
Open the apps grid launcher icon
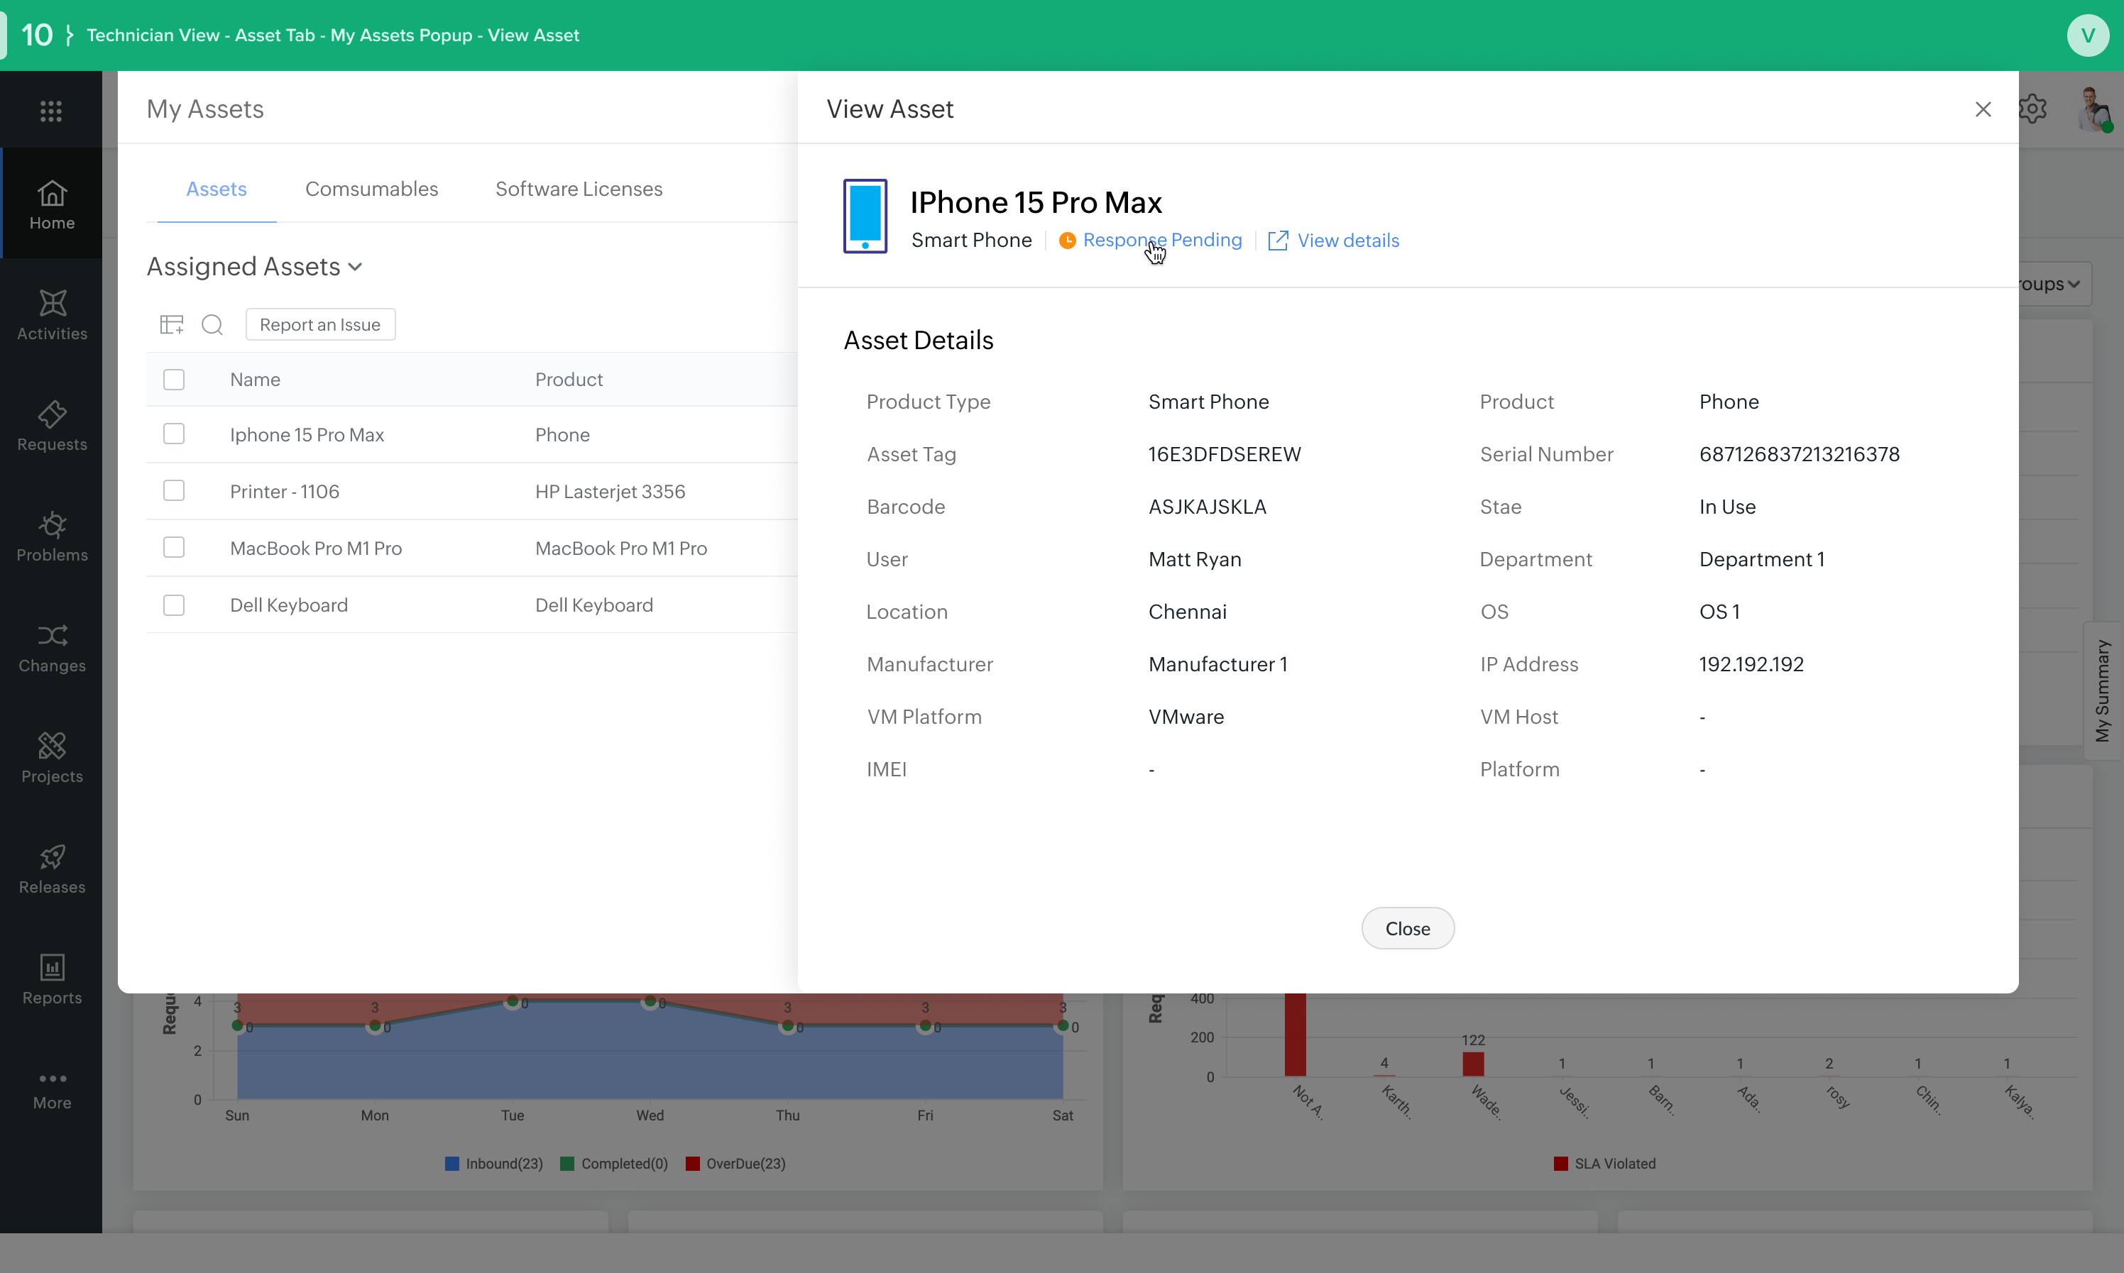pos(52,111)
